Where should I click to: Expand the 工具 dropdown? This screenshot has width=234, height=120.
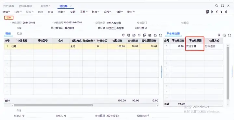[x=84, y=12]
